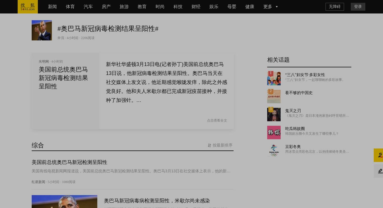Click the article summary paragraph starting 新华社华盛顿
383x208 pixels.
pos(167,82)
